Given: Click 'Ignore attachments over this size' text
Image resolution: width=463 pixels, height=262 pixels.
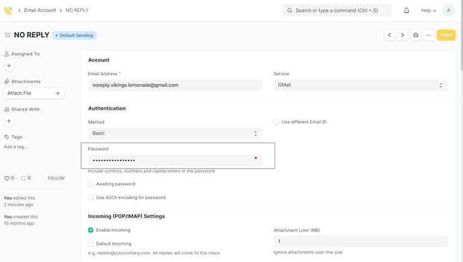Looking at the screenshot, I should [x=308, y=253].
